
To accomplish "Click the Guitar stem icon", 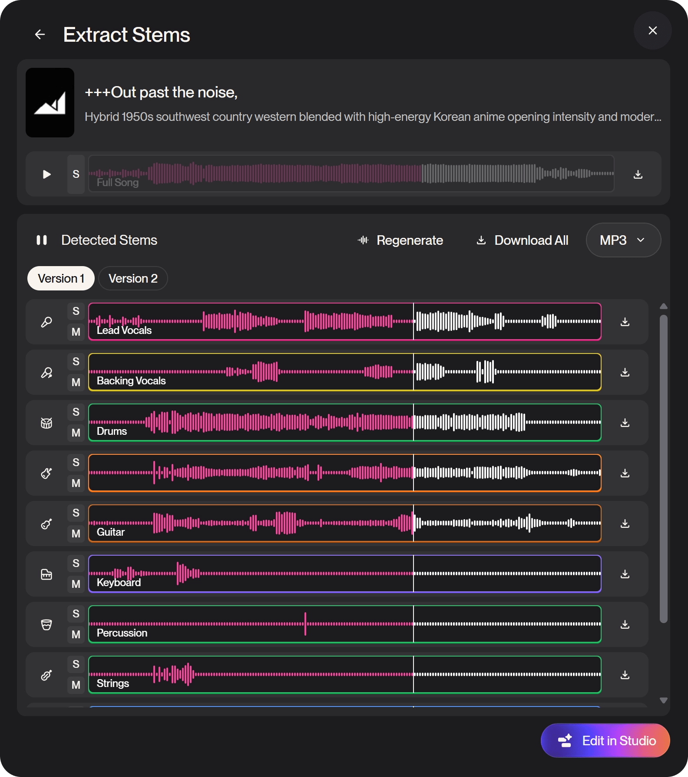I will 46,524.
